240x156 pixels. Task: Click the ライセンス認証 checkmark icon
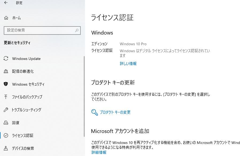coord(6,136)
